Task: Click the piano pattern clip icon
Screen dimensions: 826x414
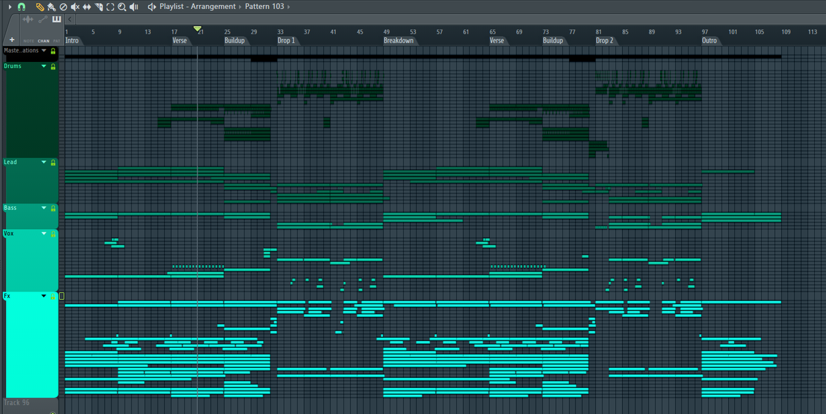Action: 56,19
